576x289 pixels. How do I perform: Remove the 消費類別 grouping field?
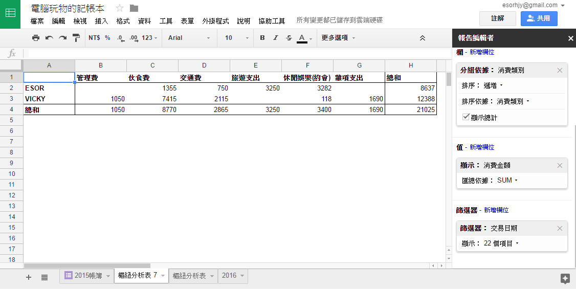pyautogui.click(x=560, y=70)
